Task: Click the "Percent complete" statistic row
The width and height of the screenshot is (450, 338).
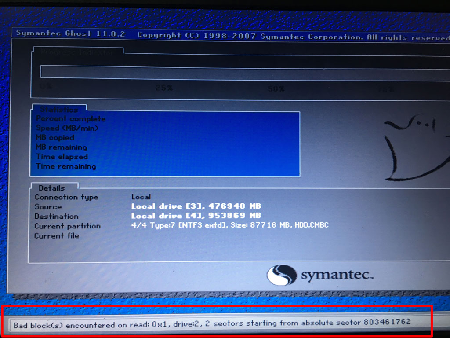Action: (71, 118)
